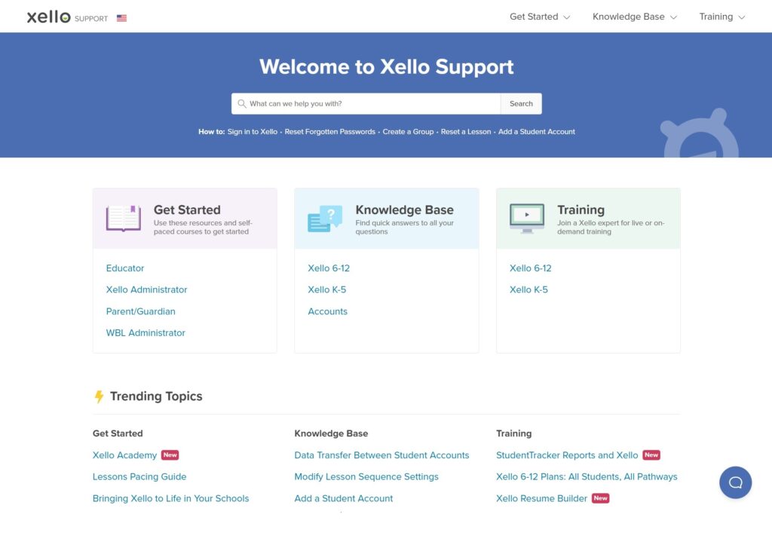
Task: Open 'Reset Forgotten Passwords' how-to link
Action: click(x=330, y=131)
